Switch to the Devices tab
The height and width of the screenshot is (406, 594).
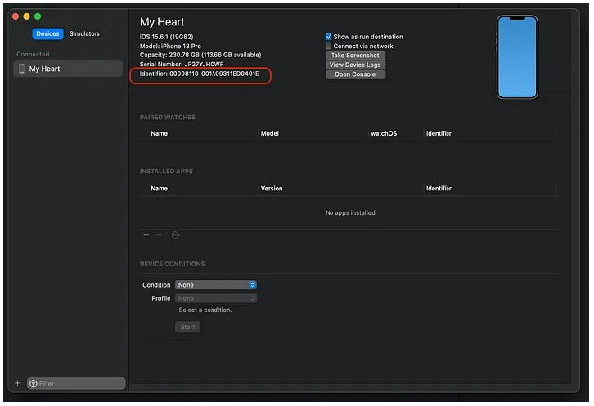point(47,33)
